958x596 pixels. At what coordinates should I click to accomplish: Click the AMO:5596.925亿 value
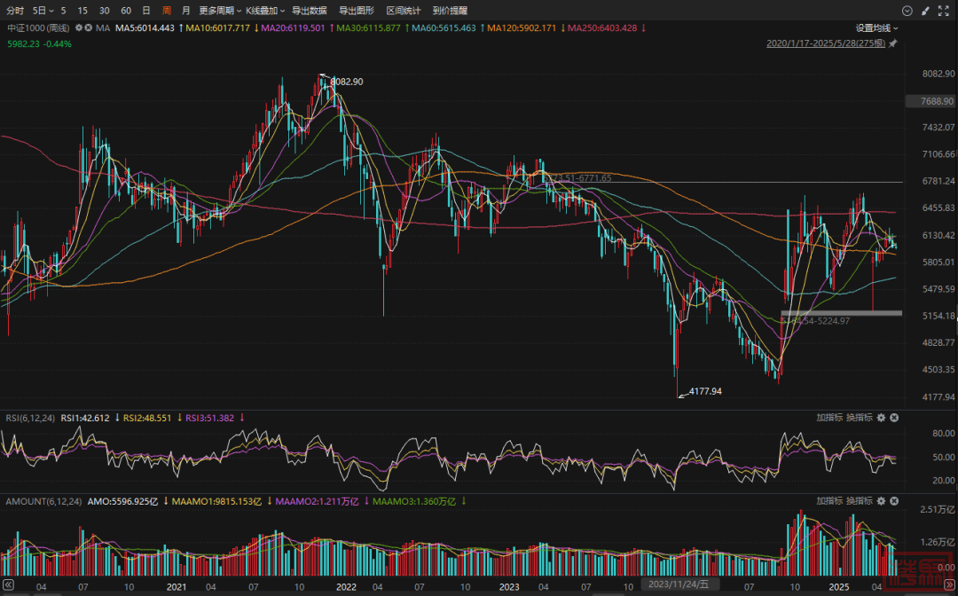122,501
